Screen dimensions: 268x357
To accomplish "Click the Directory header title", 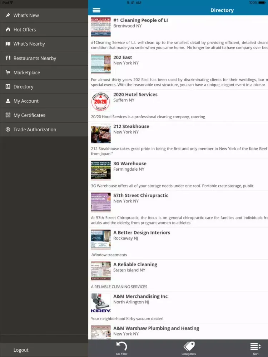I will (222, 10).
